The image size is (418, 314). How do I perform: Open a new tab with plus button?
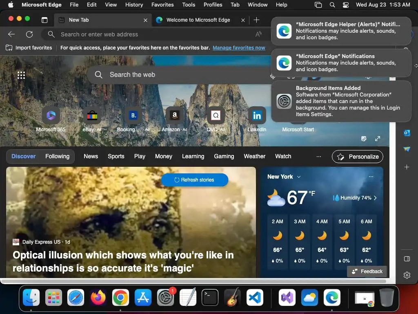[256, 20]
